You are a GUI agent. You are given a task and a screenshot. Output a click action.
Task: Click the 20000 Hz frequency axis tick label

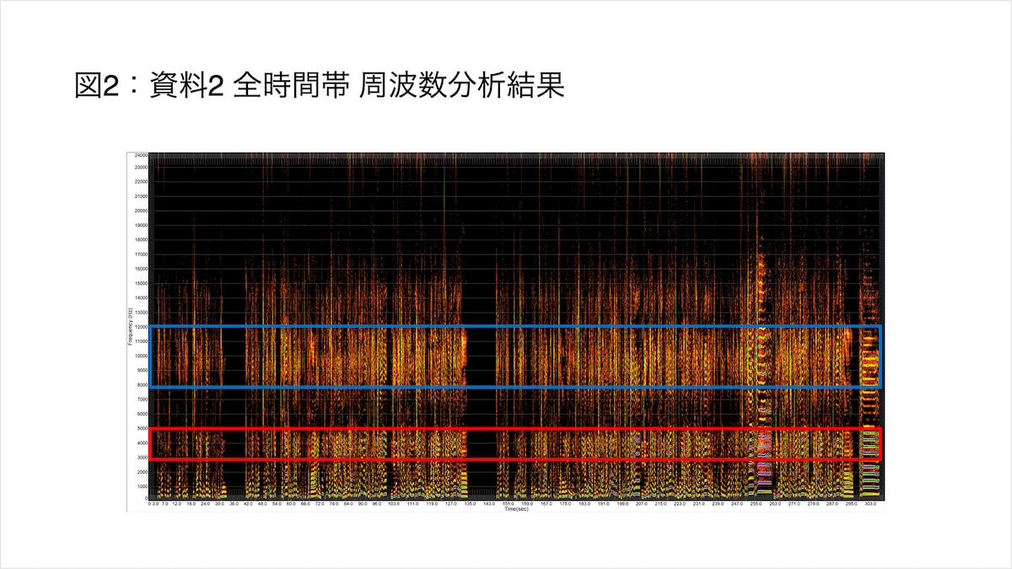coord(140,211)
